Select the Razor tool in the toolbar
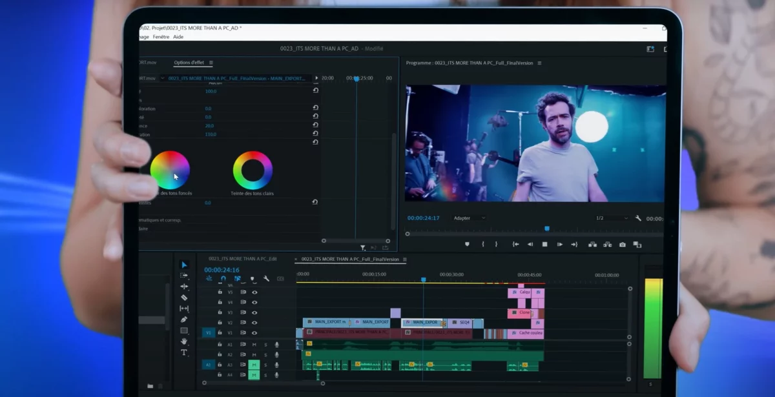Viewport: 775px width, 397px height. [184, 298]
